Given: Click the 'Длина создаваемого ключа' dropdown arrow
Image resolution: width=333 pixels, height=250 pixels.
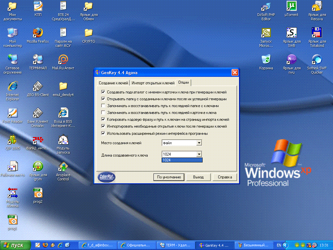Looking at the screenshot, I should [199, 154].
